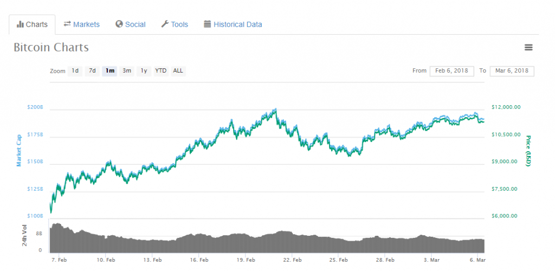The height and width of the screenshot is (271, 555).
Task: Click the To date field Mar 6, 2018
Action: pos(512,71)
